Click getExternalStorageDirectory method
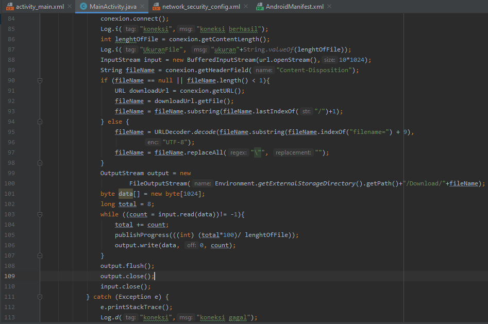488x324 pixels. tap(306, 183)
